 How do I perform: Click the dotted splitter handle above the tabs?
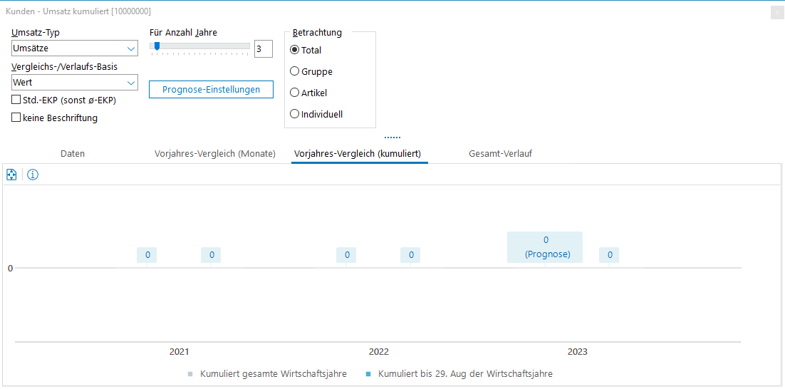[x=392, y=137]
